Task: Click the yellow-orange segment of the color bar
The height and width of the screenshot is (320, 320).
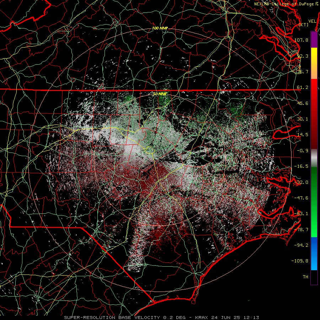Action: (314, 63)
